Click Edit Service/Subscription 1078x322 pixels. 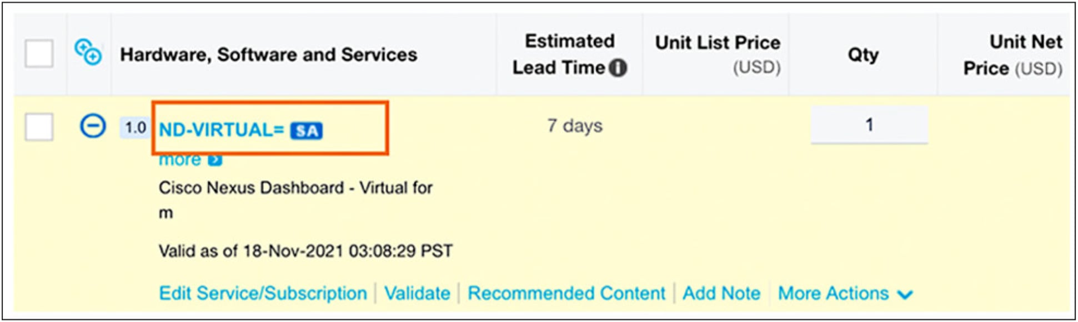[x=263, y=293]
